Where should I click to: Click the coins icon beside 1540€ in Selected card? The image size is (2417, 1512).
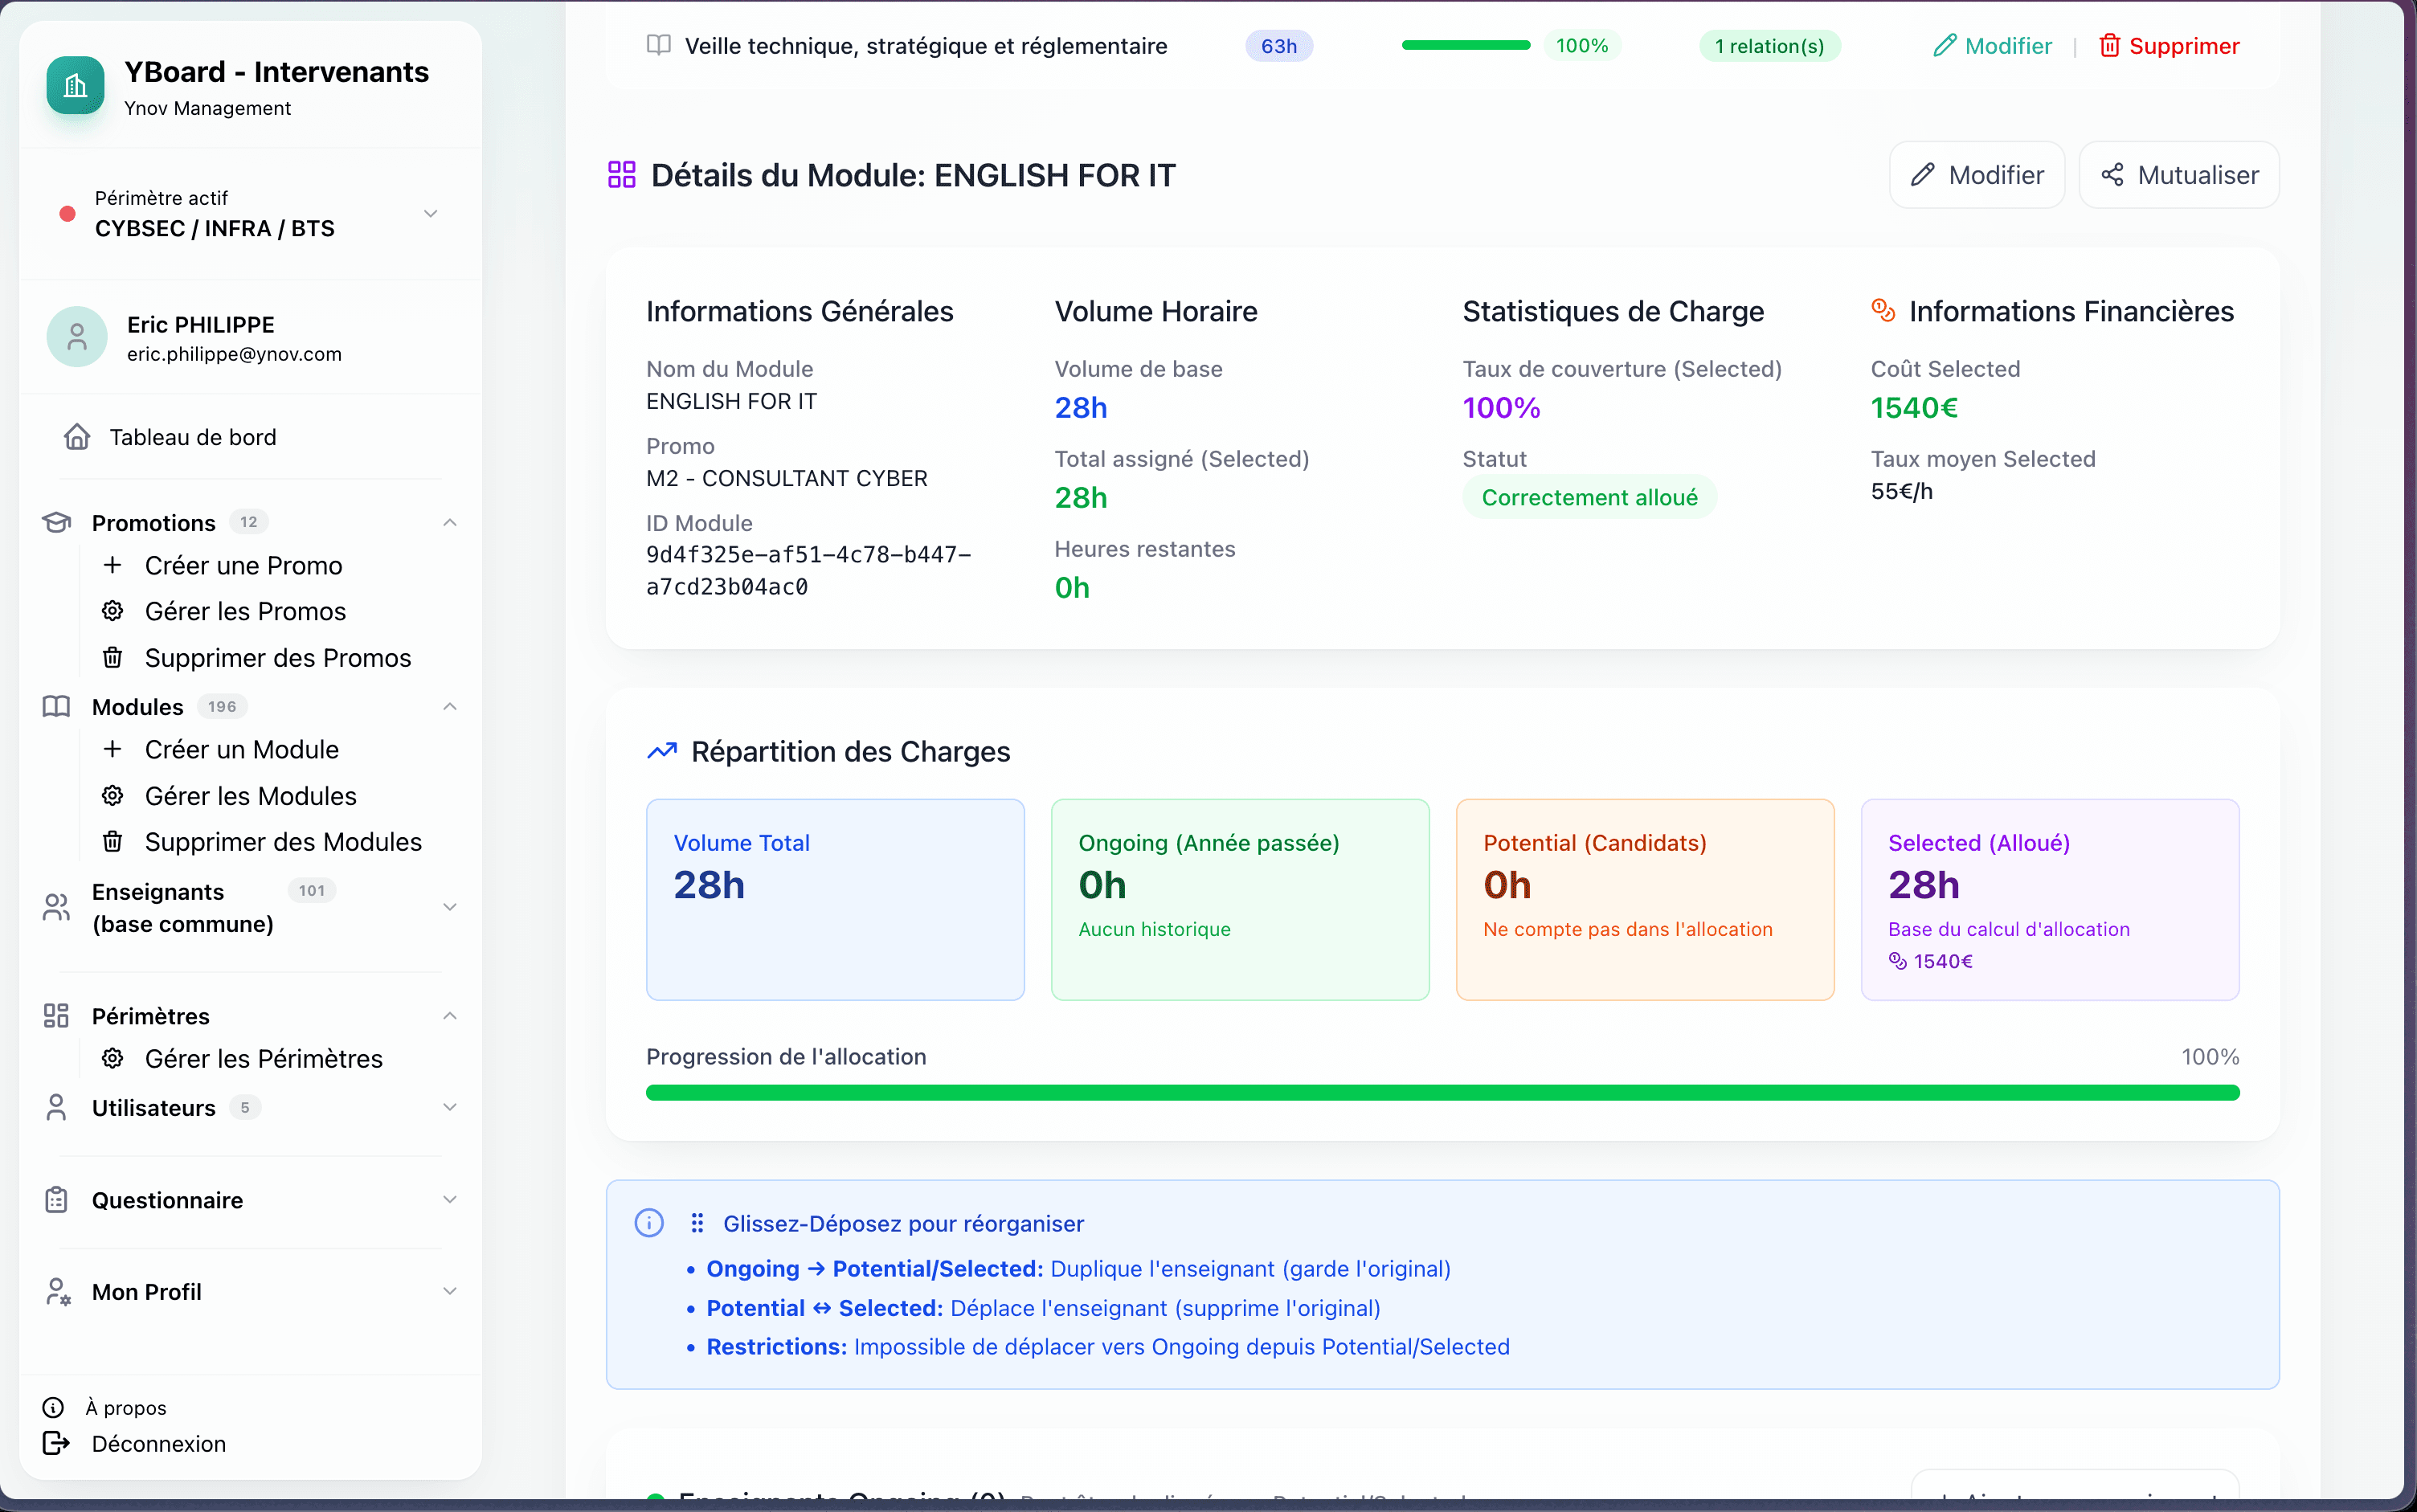[x=1897, y=961]
